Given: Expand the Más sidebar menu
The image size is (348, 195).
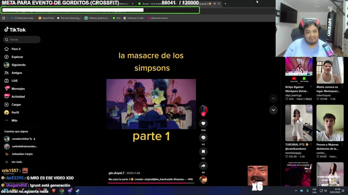Looking at the screenshot, I should click(x=11, y=121).
